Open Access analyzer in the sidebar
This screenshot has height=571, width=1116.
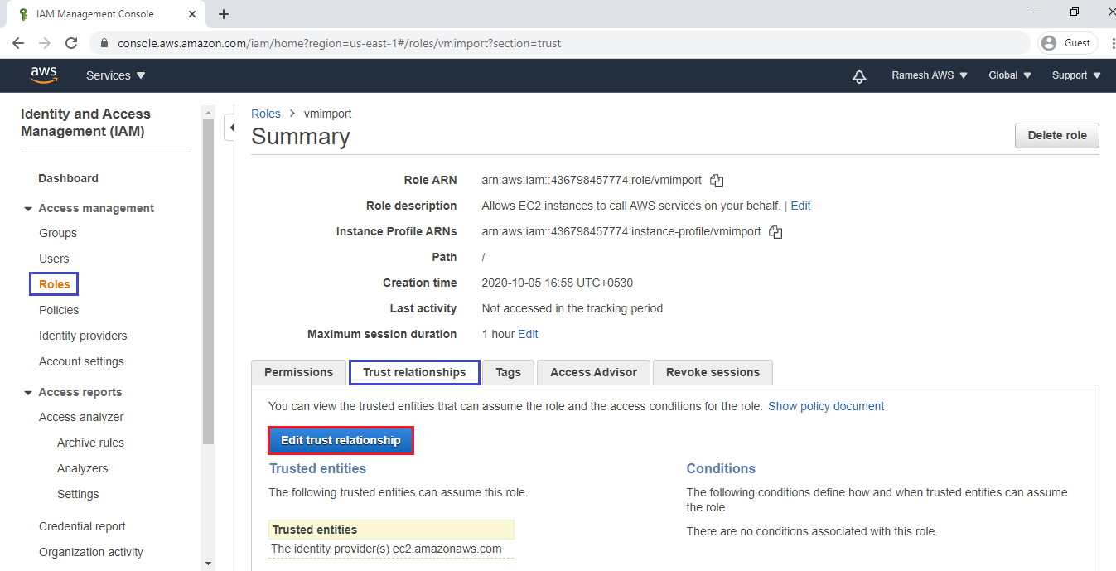81,417
